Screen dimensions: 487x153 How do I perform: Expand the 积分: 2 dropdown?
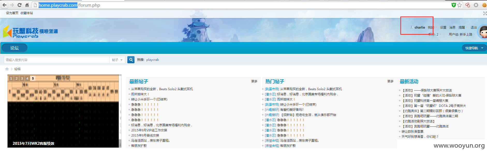click(435, 35)
